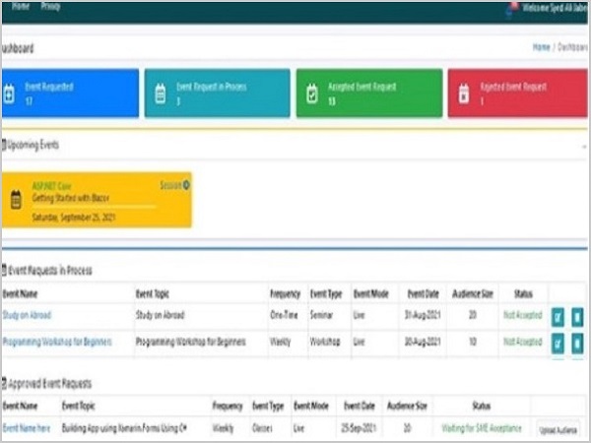Open the Home menu item in navbar
The image size is (591, 443).
click(x=21, y=6)
